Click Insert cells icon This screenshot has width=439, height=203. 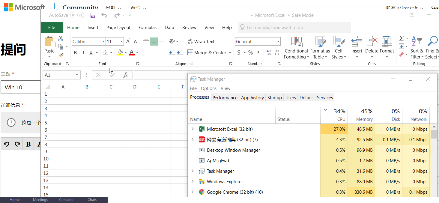[357, 41]
